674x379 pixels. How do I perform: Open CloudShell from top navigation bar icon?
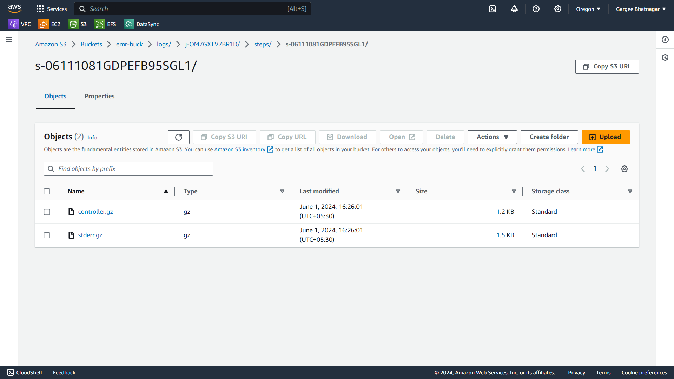493,9
